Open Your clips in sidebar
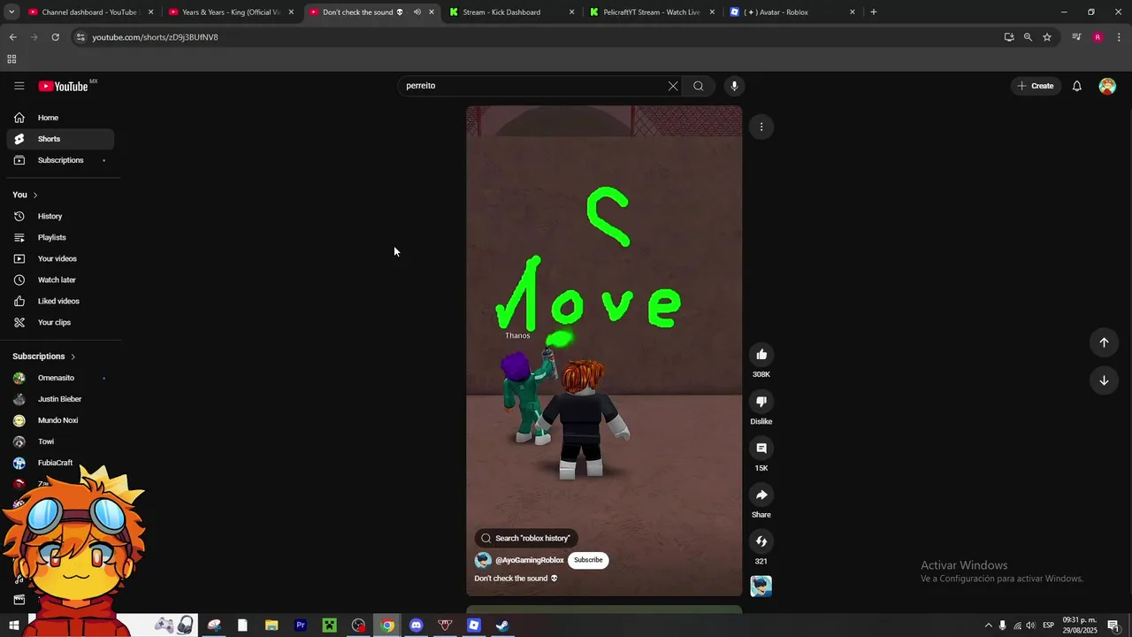Viewport: 1132px width, 637px height. (60, 322)
